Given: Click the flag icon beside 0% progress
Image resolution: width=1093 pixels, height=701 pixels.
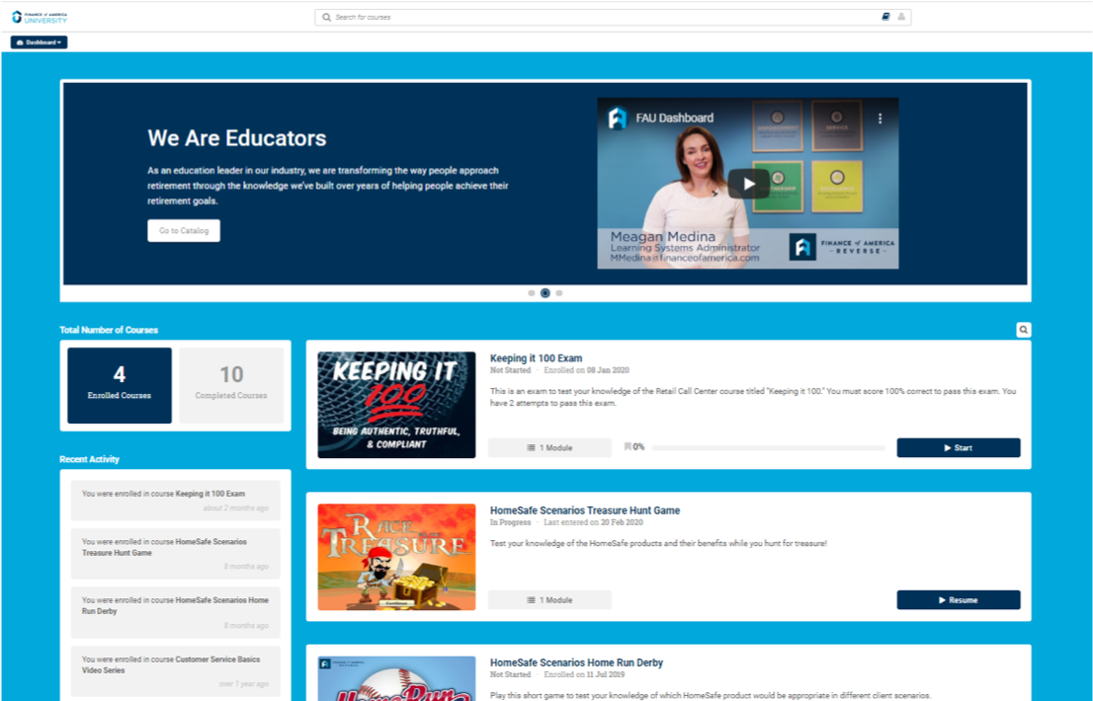Looking at the screenshot, I should (628, 447).
